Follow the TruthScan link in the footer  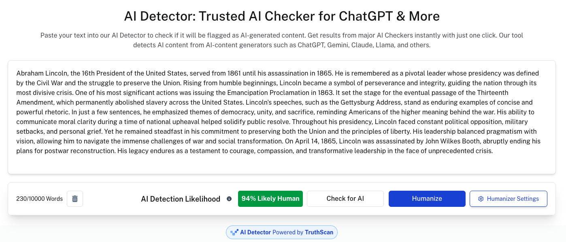pos(319,232)
